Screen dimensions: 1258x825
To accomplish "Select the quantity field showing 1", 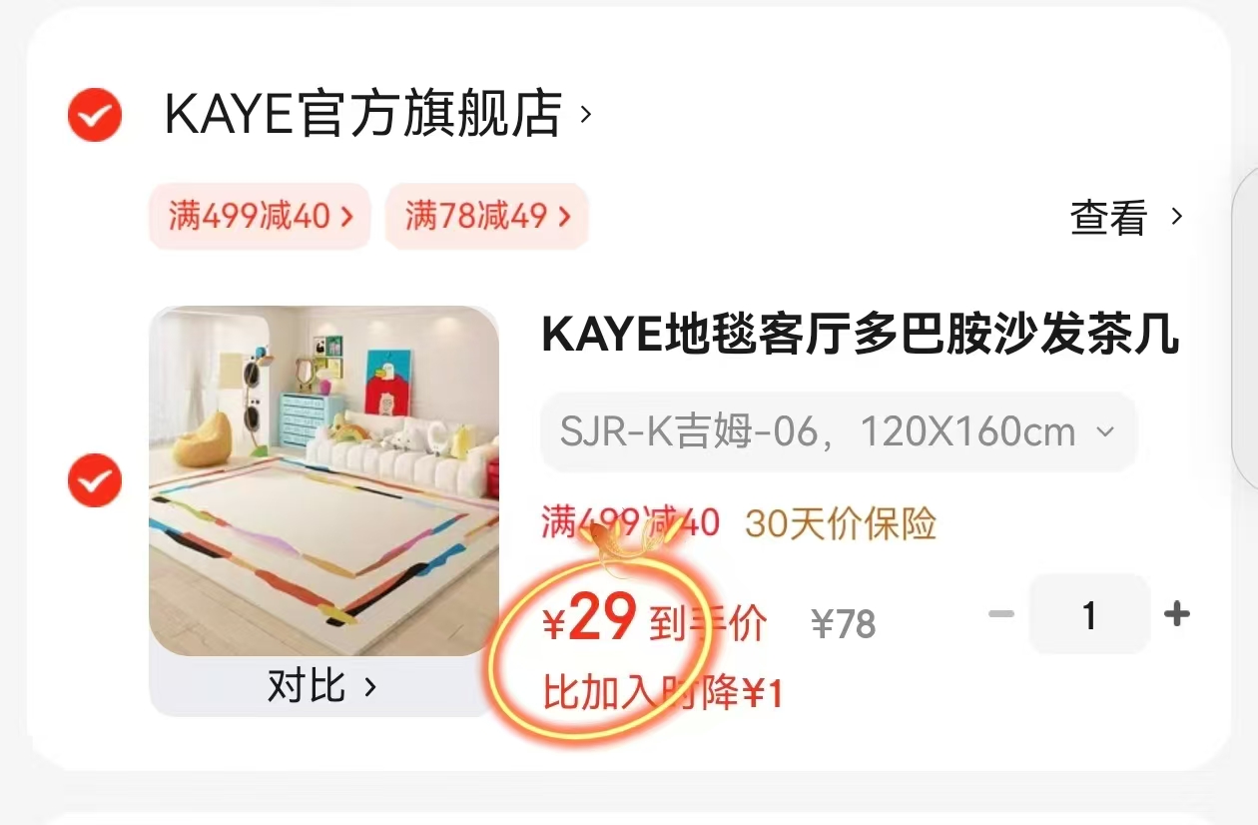I will pos(1089,614).
